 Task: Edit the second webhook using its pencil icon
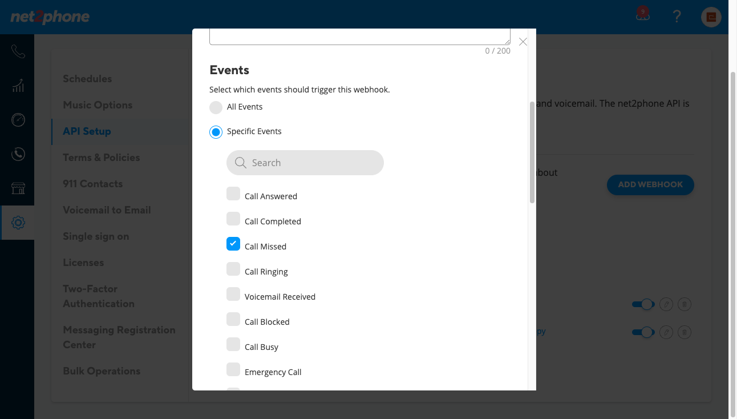coord(666,332)
